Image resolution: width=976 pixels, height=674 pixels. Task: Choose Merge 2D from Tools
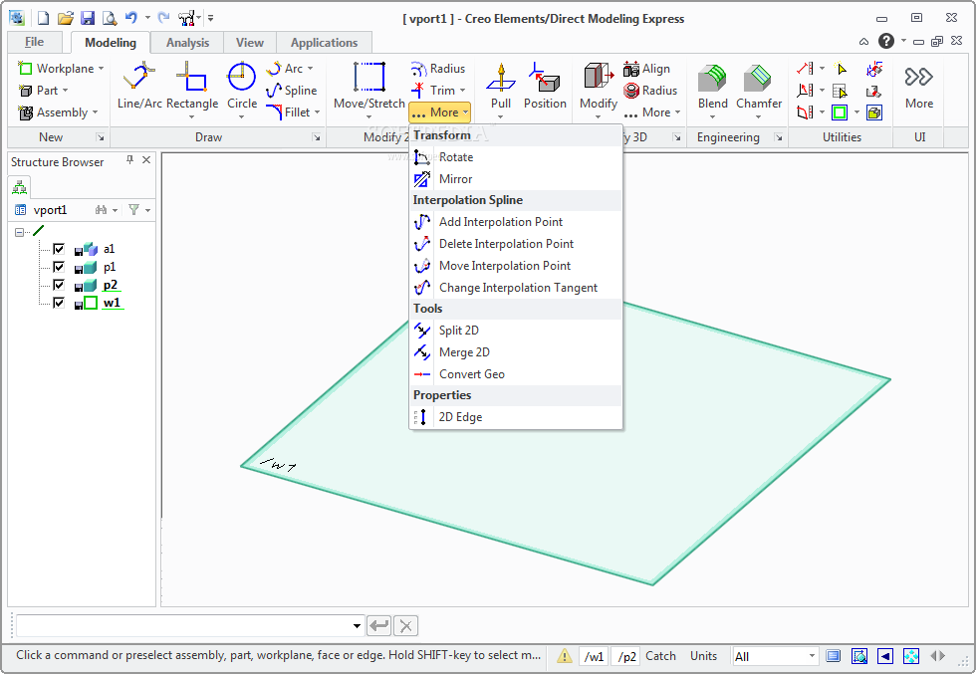click(516, 352)
